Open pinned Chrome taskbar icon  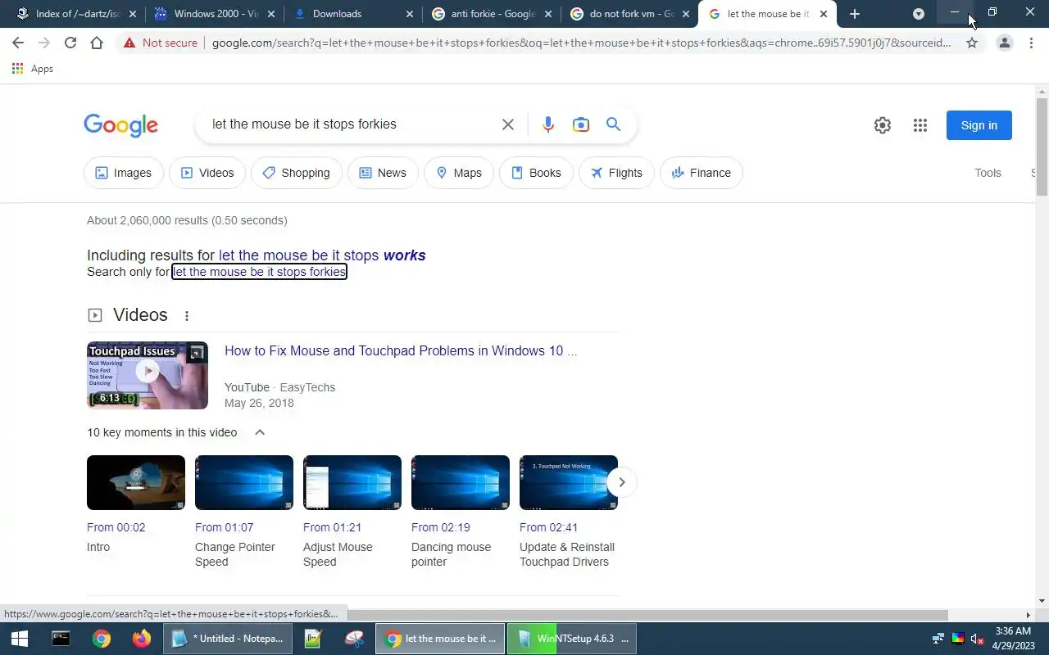coord(102,639)
